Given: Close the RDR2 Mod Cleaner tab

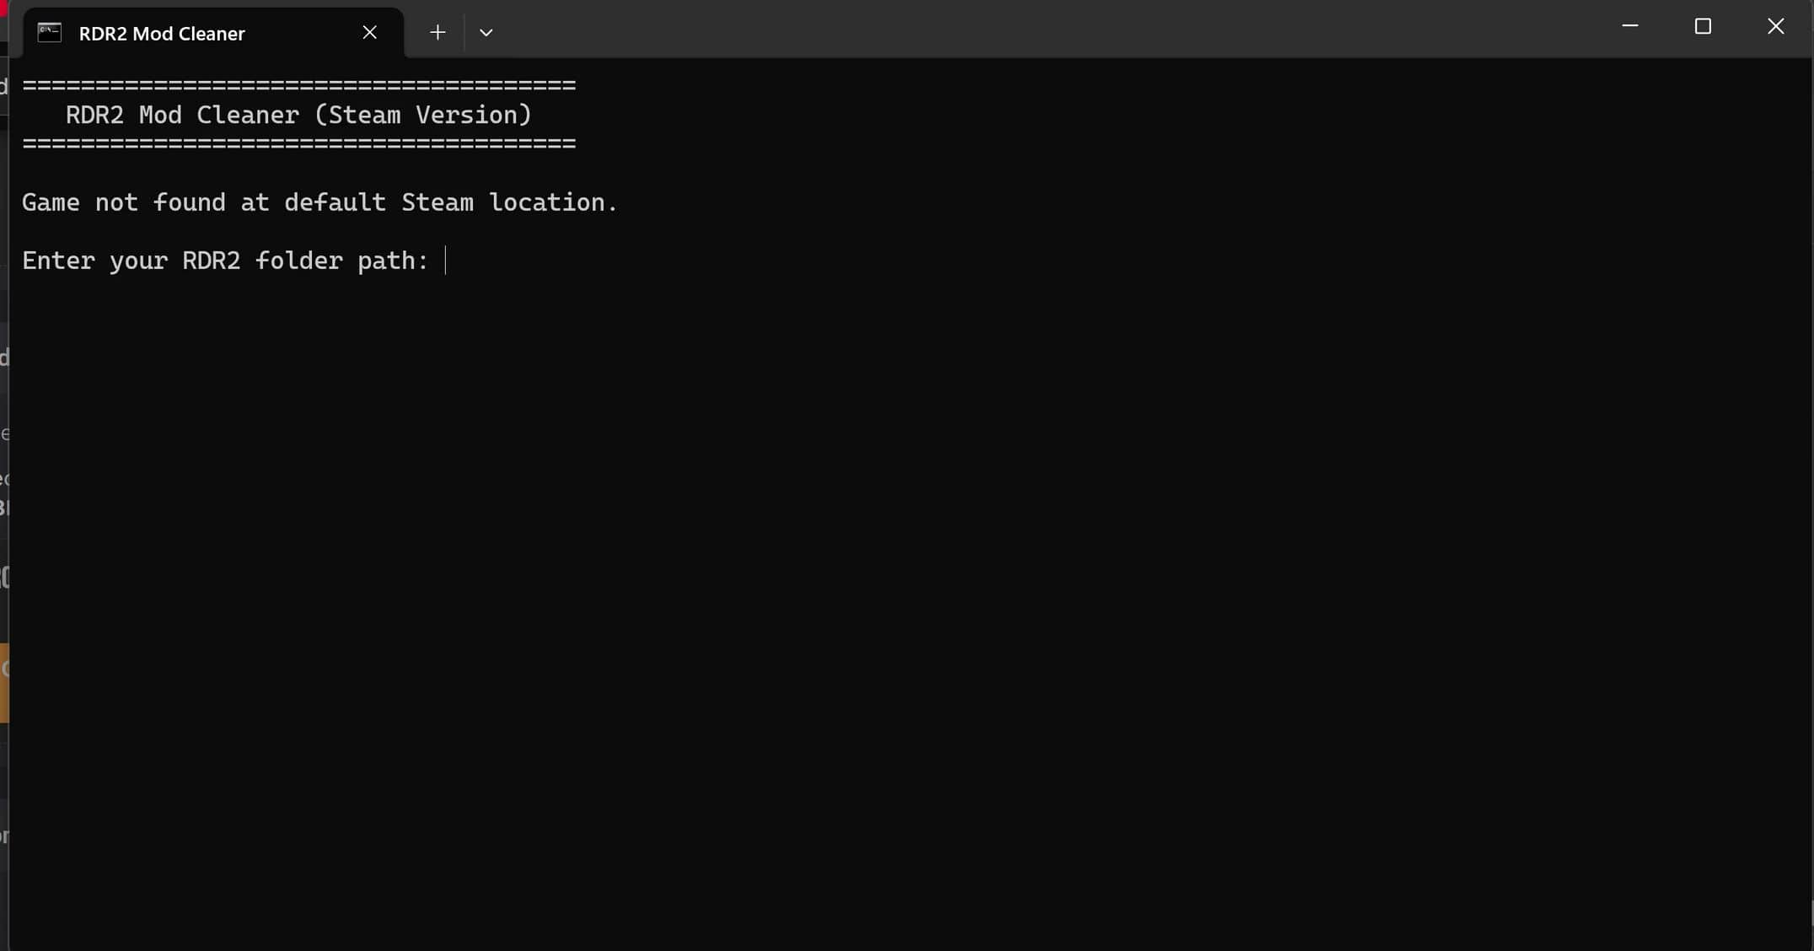Looking at the screenshot, I should (x=369, y=33).
